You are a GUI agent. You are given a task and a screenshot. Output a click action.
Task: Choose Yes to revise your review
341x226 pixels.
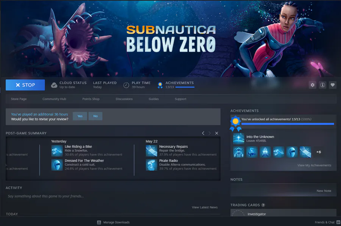point(80,116)
